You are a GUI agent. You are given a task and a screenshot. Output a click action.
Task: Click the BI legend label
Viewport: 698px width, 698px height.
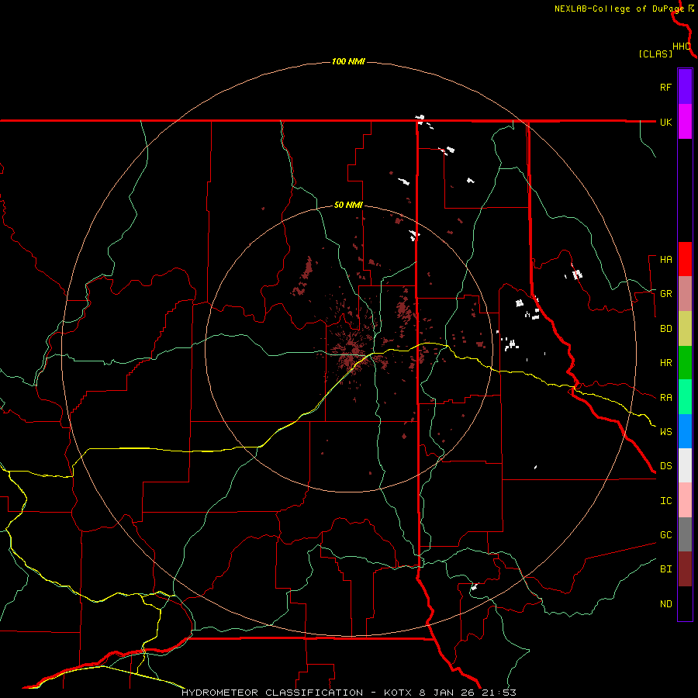665,569
